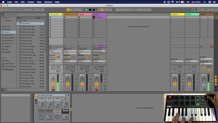
Task: Open the Live menu
Action: 10,2
